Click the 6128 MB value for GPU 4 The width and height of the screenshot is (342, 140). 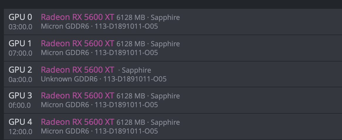tap(131, 122)
